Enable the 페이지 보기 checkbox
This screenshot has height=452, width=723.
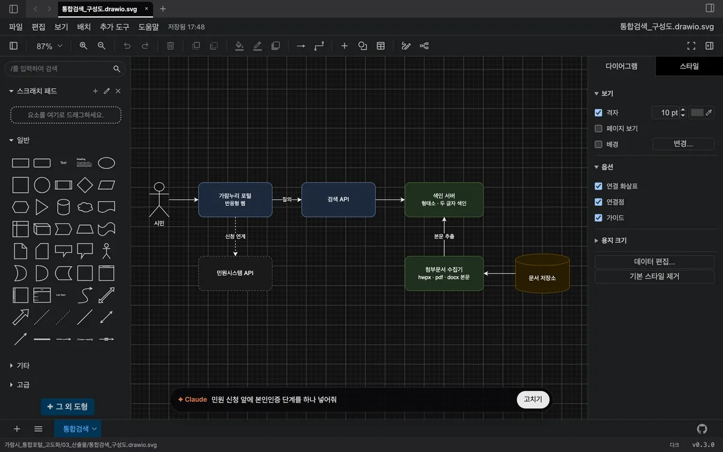[598, 128]
